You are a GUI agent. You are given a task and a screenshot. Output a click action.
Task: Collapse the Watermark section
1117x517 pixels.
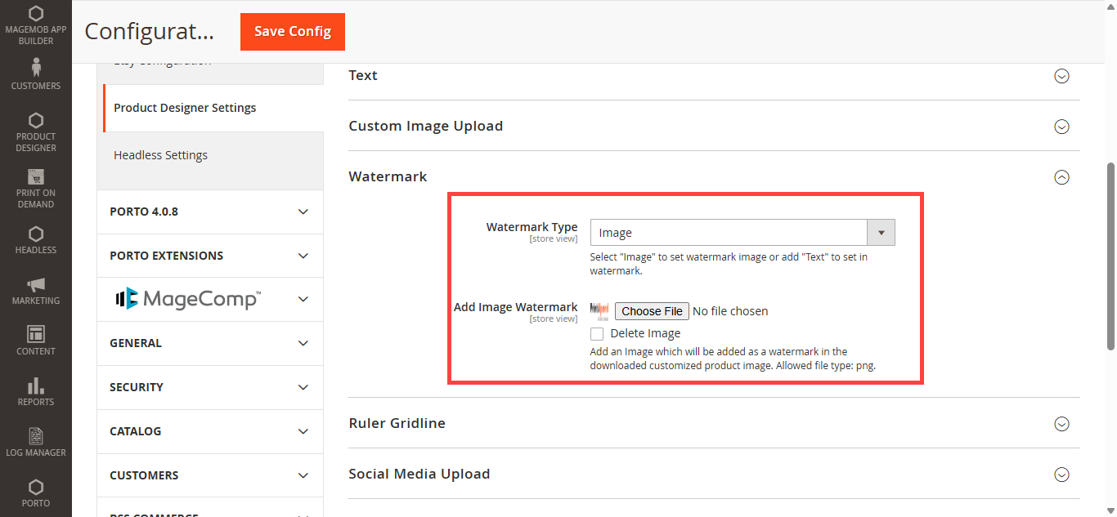tap(1061, 177)
